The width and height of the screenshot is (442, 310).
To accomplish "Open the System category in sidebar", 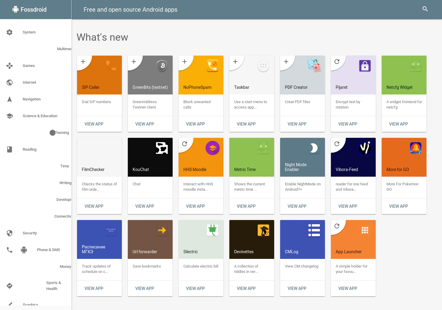I will coord(29,32).
